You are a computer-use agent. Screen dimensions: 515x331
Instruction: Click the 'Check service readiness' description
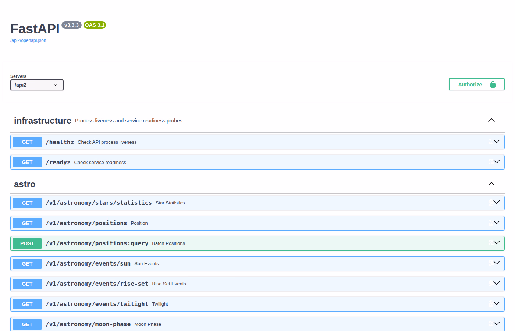pos(100,163)
